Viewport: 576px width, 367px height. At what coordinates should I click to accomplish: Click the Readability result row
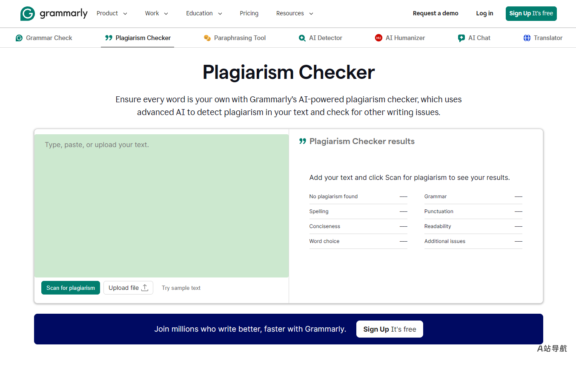pos(473,226)
